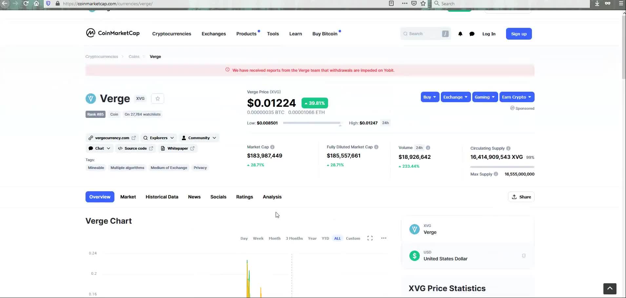626x298 pixels.
Task: Open the Exchange dropdown
Action: [456, 97]
